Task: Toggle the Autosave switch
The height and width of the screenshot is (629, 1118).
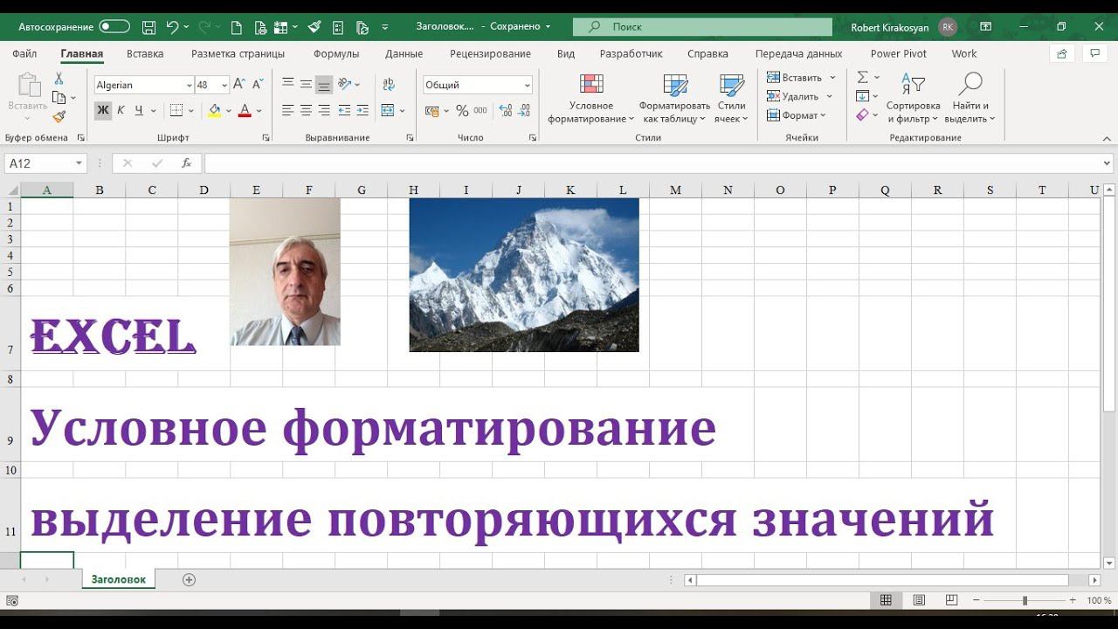Action: point(114,26)
